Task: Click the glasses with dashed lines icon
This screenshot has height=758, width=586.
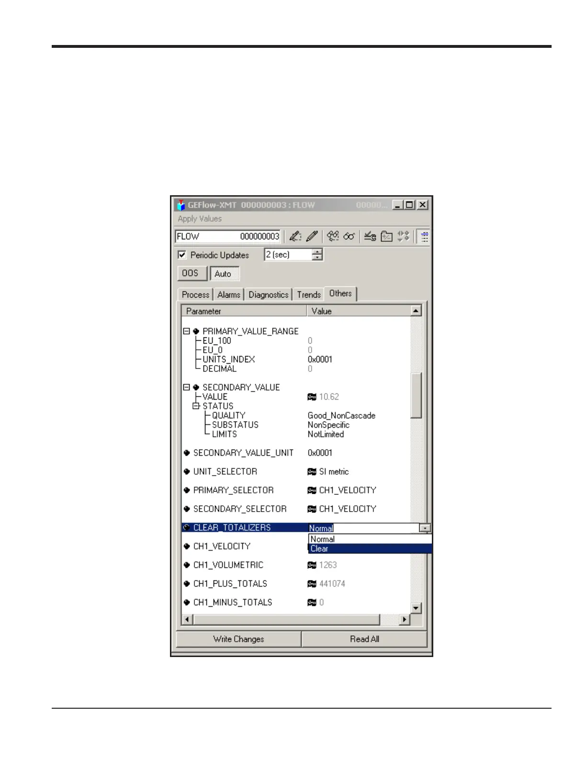Action: 333,236
